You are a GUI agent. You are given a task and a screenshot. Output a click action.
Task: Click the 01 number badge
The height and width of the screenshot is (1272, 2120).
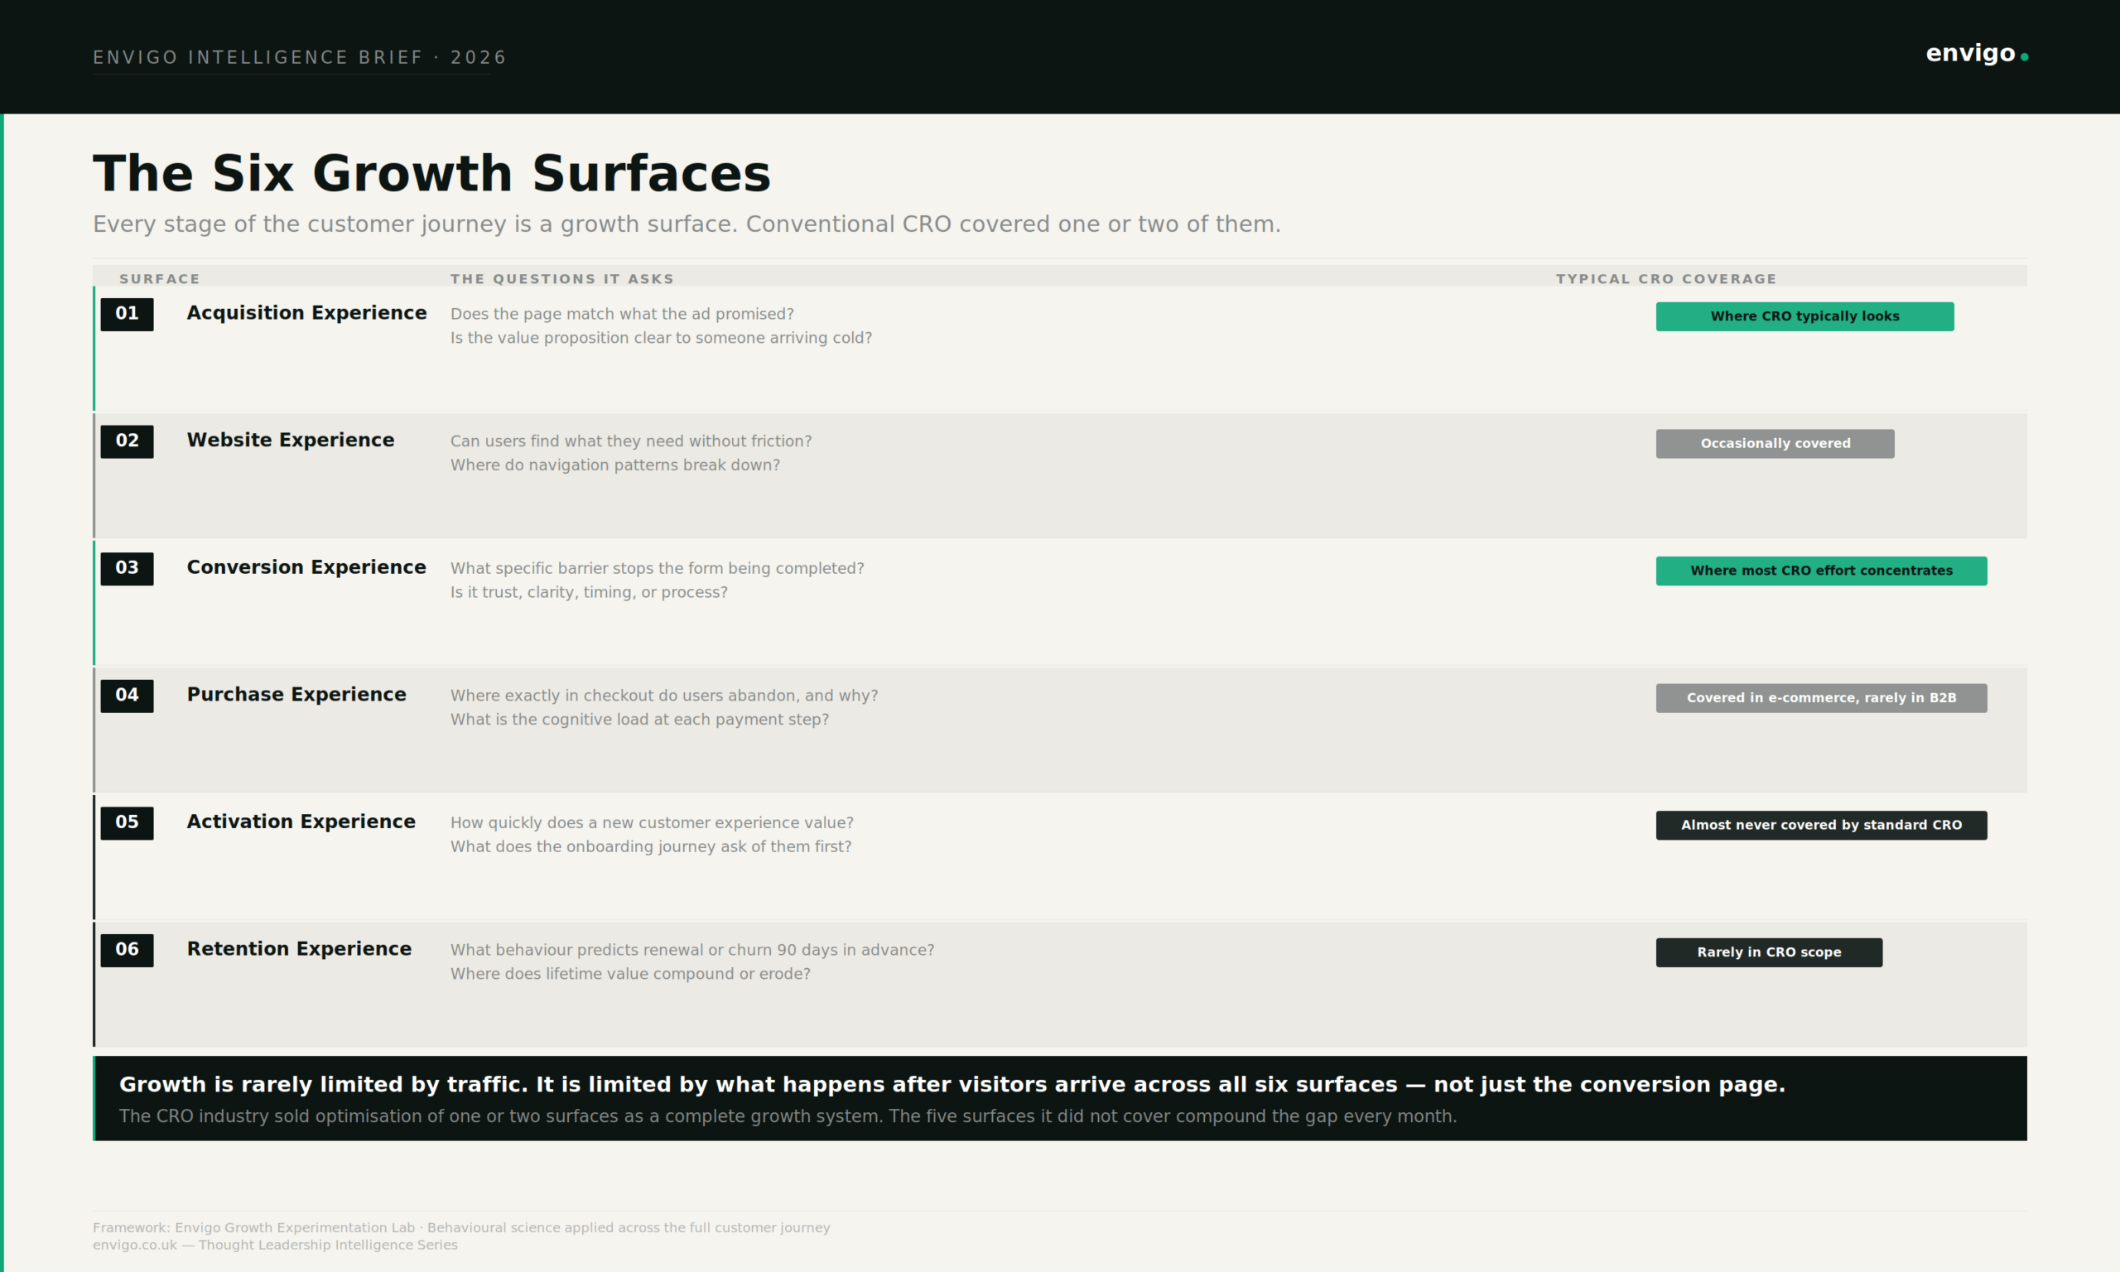(127, 314)
